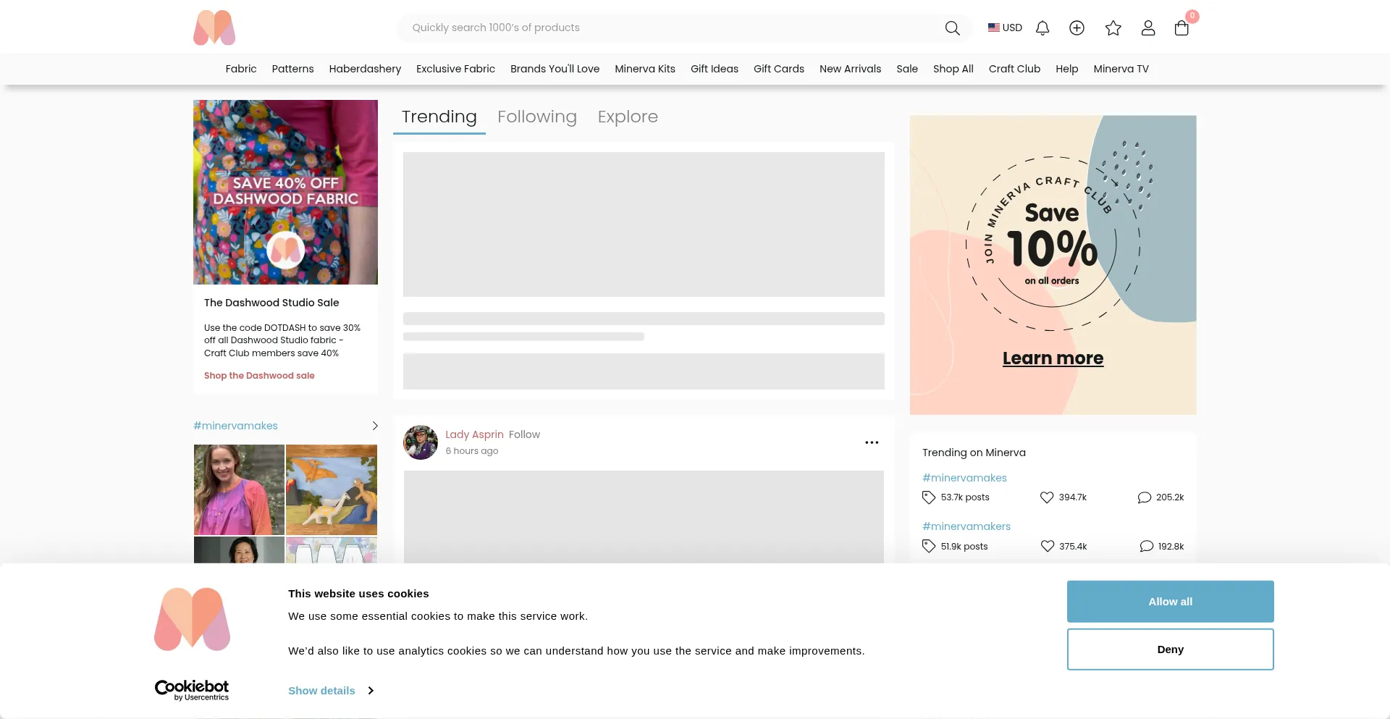Open the Haberdashery menu
This screenshot has width=1390, height=719.
[x=365, y=69]
